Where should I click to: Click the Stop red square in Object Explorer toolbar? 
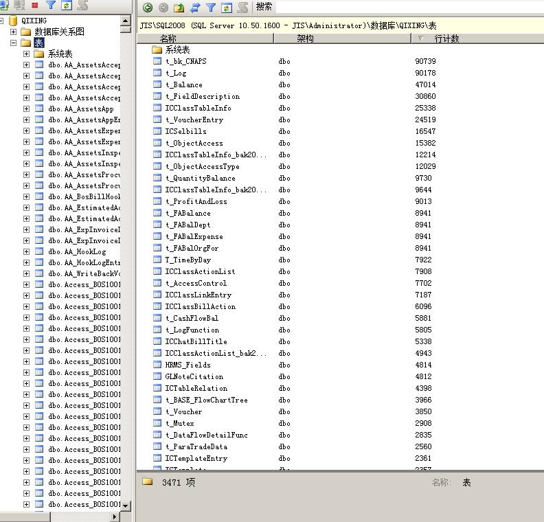35,5
